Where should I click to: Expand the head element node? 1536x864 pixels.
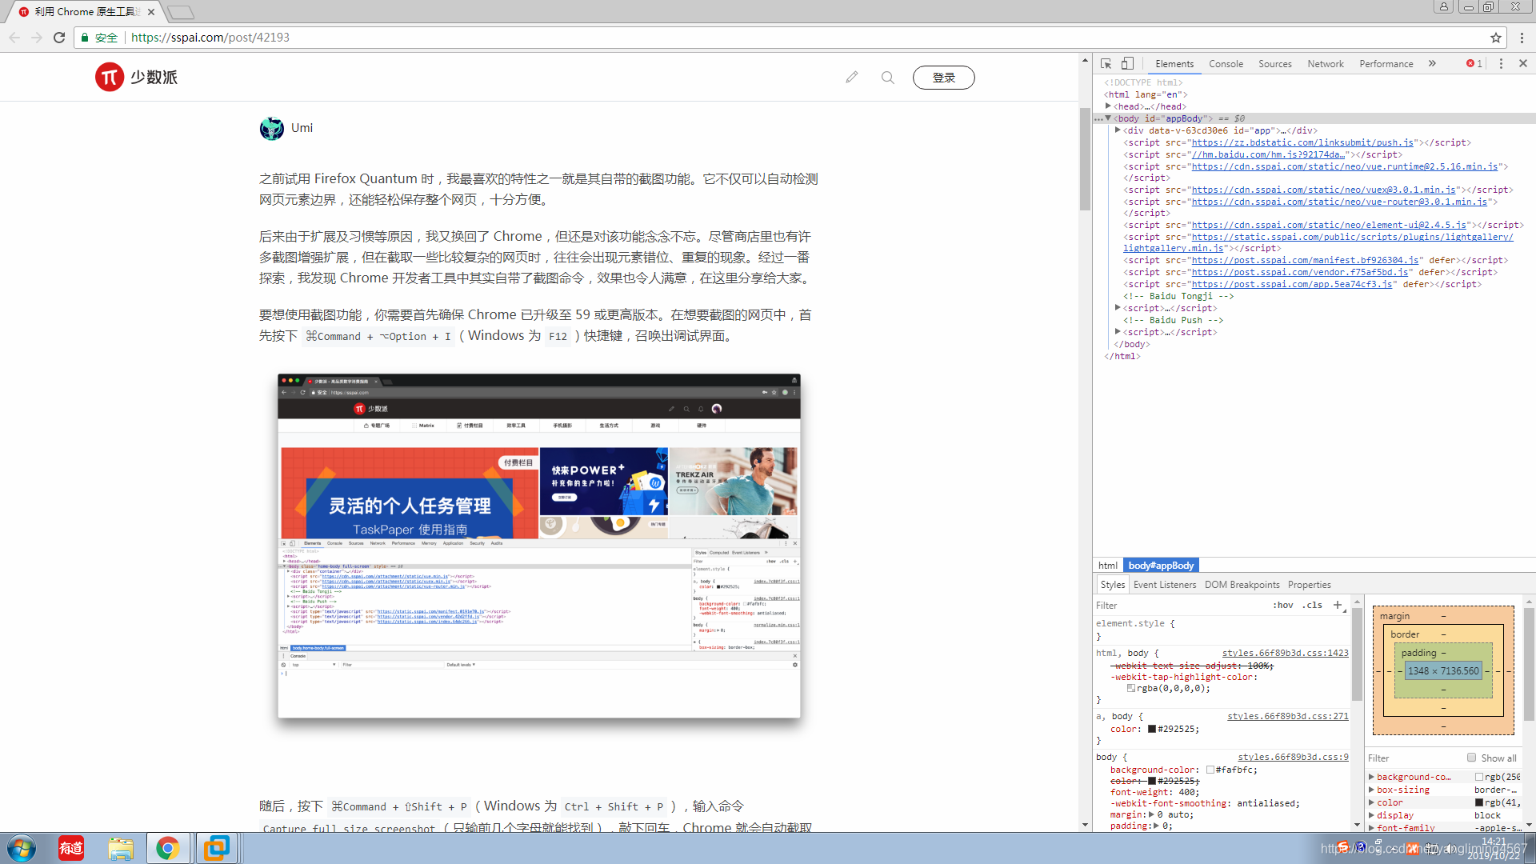click(1109, 106)
